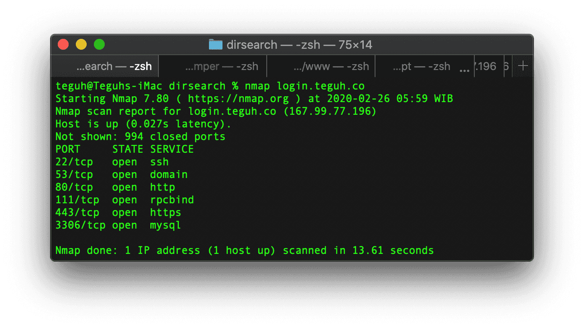Click the 53/tcp domain port line

tap(121, 175)
